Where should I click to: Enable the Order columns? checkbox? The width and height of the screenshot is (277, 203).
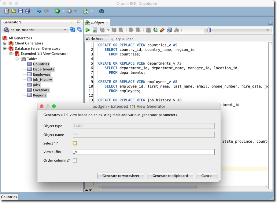[x=75, y=160]
